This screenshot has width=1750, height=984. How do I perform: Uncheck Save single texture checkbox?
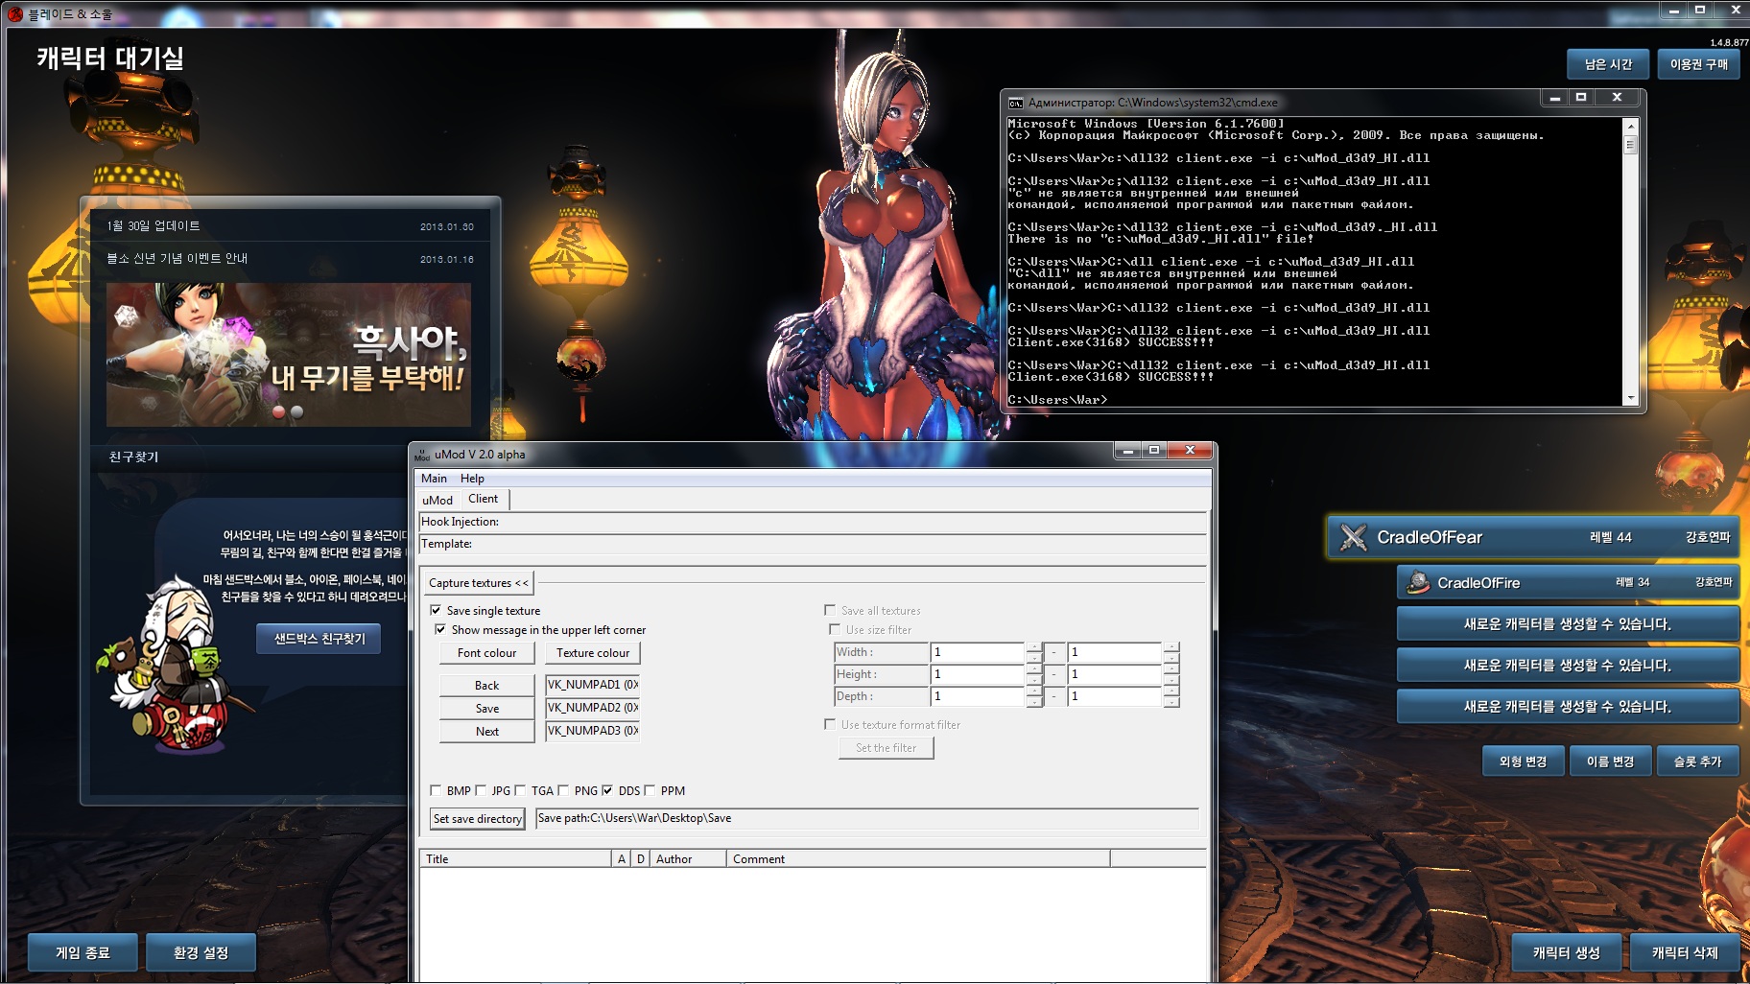(x=436, y=610)
